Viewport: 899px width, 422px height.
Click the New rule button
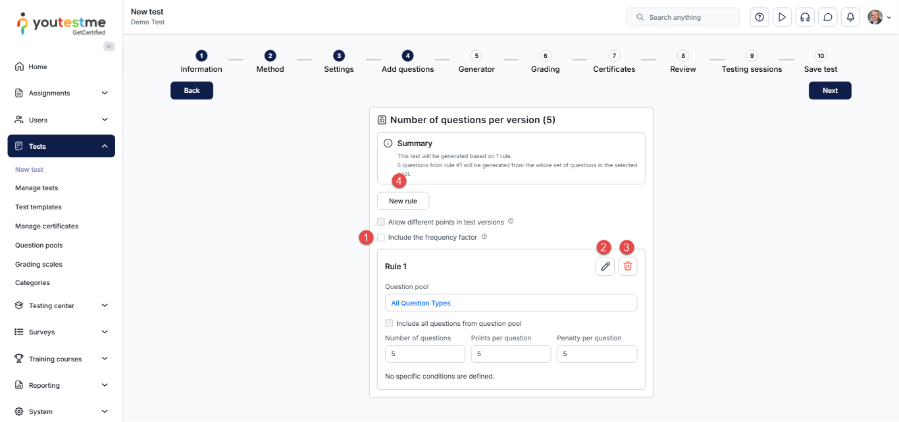point(403,201)
